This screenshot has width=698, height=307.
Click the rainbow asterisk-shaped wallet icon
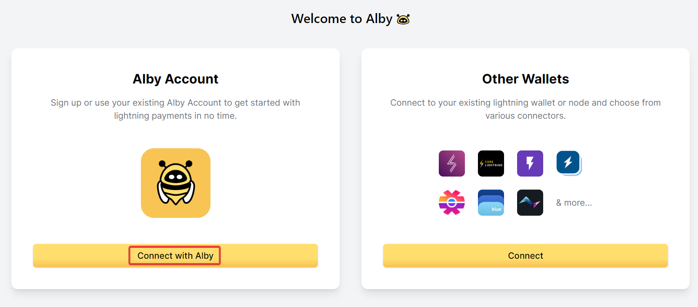[451, 203]
